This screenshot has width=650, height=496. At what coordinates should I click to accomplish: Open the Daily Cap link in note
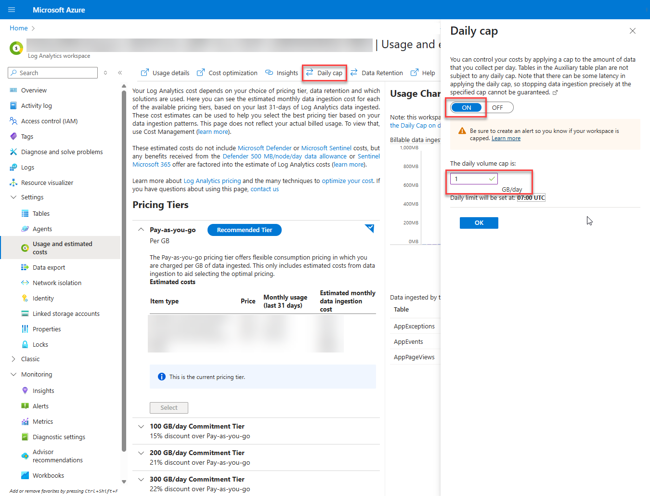click(415, 125)
